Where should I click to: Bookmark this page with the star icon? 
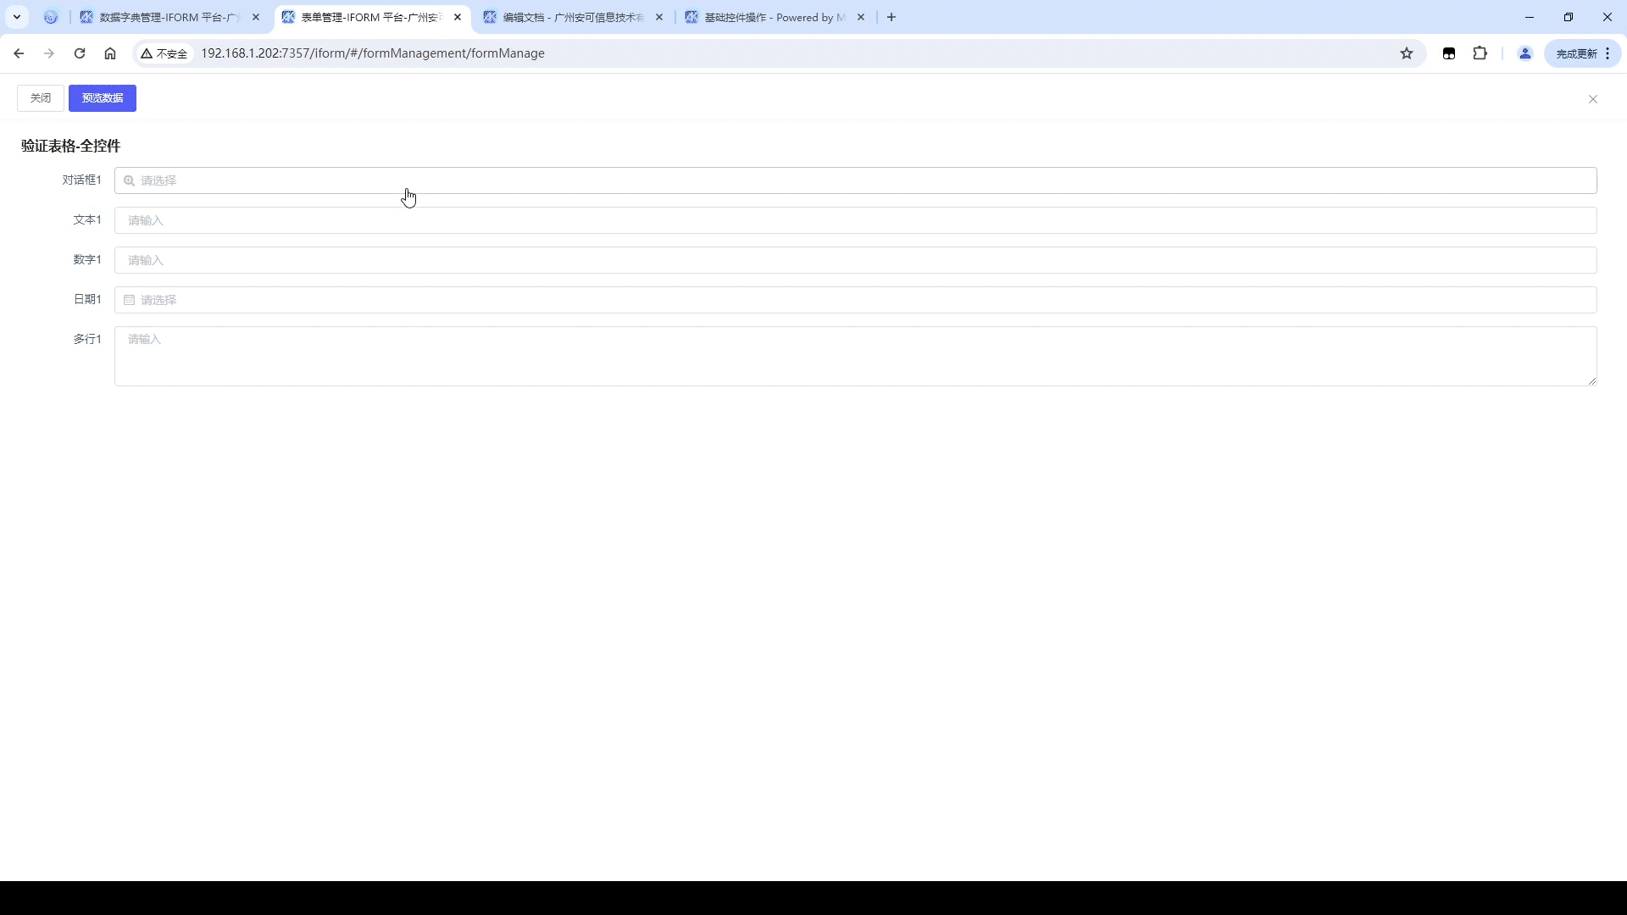point(1407,53)
